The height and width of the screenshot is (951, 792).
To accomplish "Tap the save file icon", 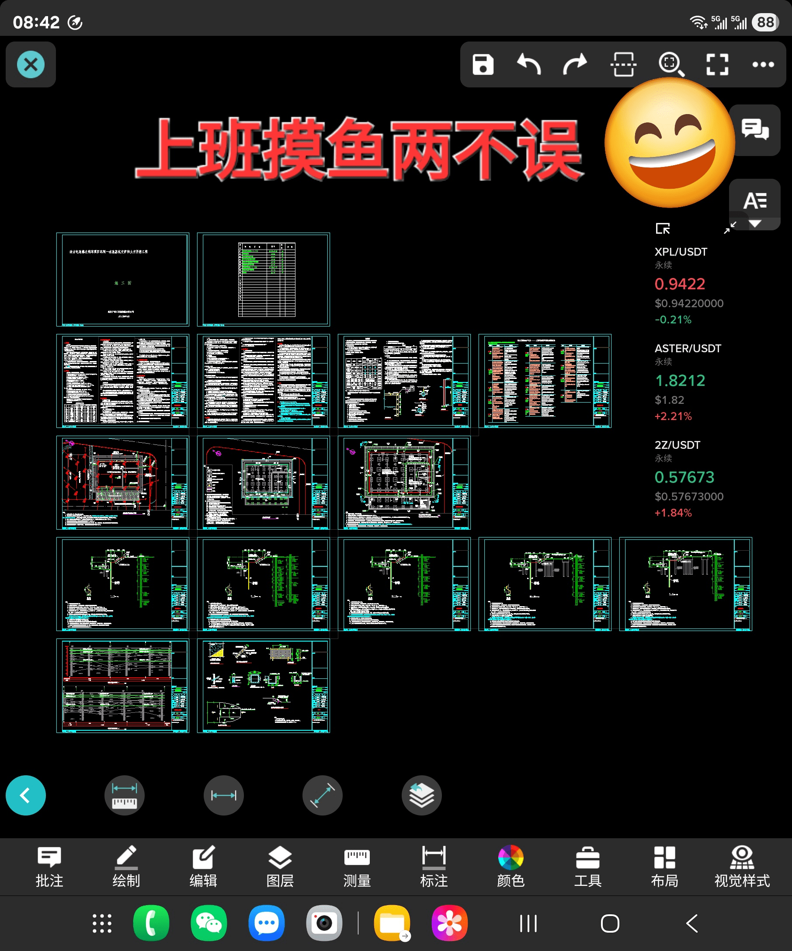I will point(483,64).
